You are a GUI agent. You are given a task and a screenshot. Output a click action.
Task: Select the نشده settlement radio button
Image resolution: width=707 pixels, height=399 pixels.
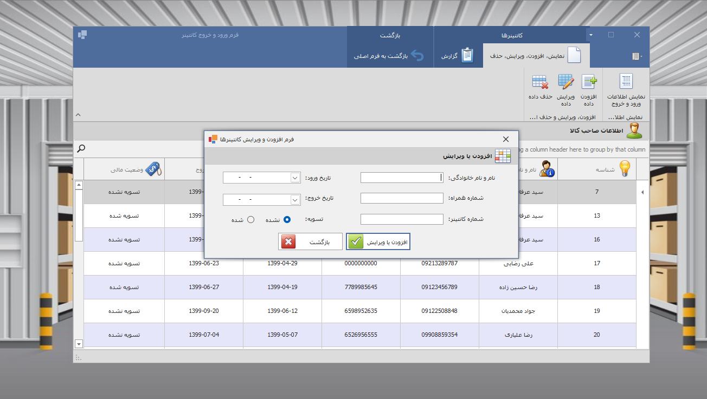click(x=287, y=220)
